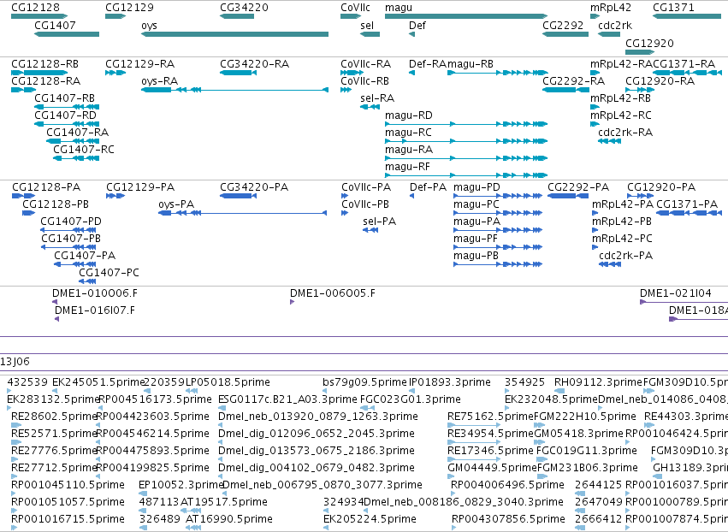Select transcript mRpL42-RB

(x=620, y=98)
